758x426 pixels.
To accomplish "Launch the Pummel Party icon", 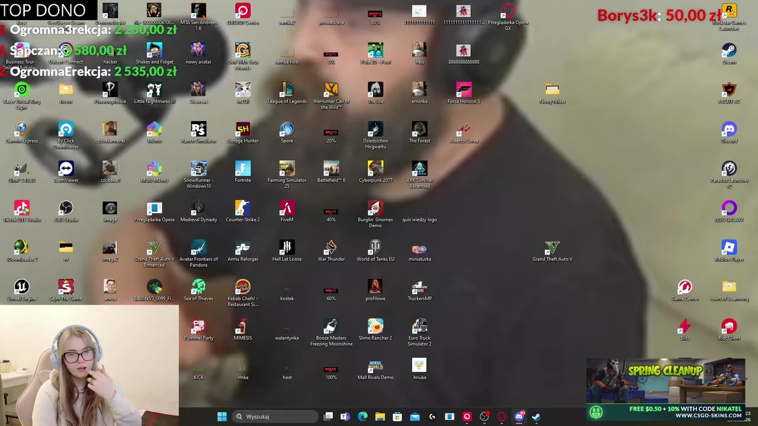I will [198, 327].
